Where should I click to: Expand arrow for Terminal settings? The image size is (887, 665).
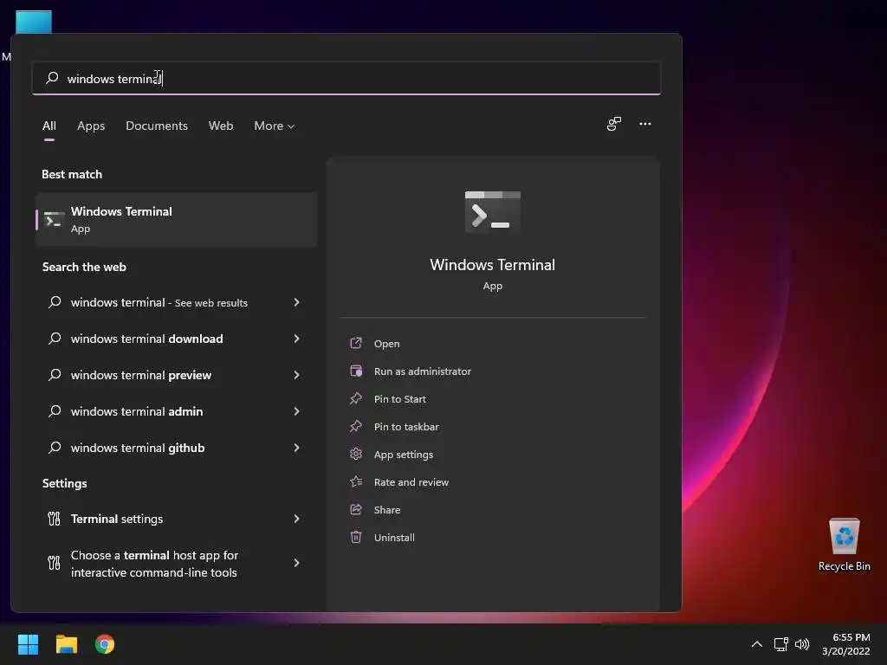(296, 519)
